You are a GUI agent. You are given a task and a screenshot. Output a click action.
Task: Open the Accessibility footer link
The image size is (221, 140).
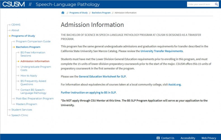point(188,138)
